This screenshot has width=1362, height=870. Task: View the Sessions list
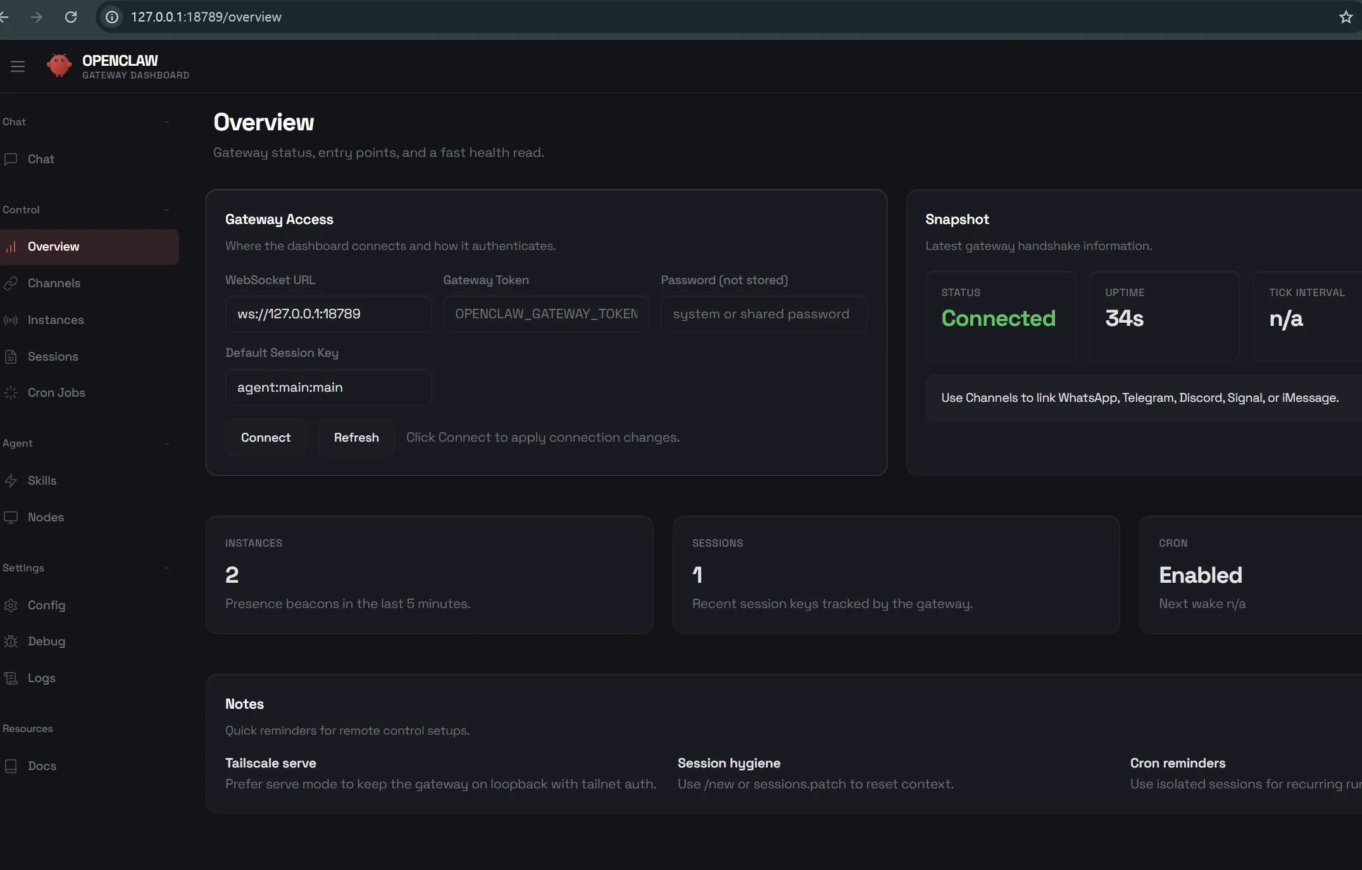(x=53, y=356)
